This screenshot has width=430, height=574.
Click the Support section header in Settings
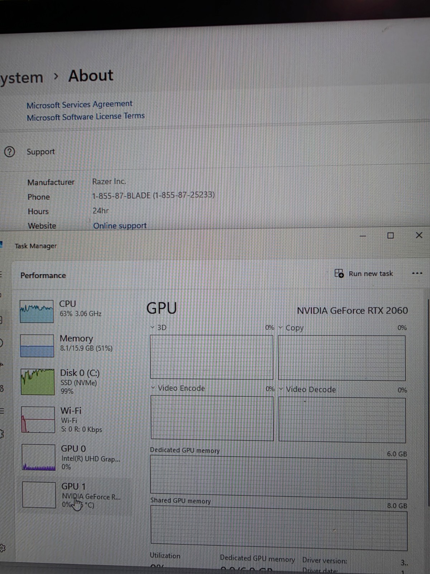(40, 152)
